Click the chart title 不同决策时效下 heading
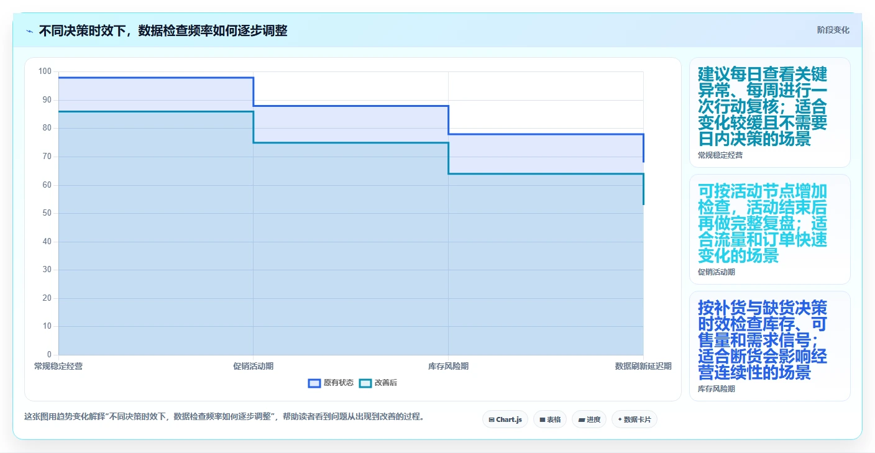The image size is (875, 453). 163,30
